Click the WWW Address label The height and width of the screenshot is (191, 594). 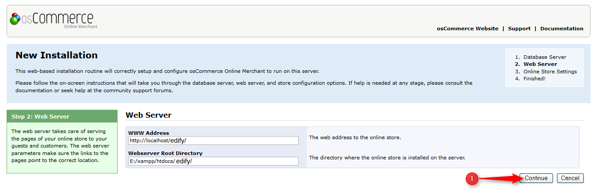coord(148,133)
